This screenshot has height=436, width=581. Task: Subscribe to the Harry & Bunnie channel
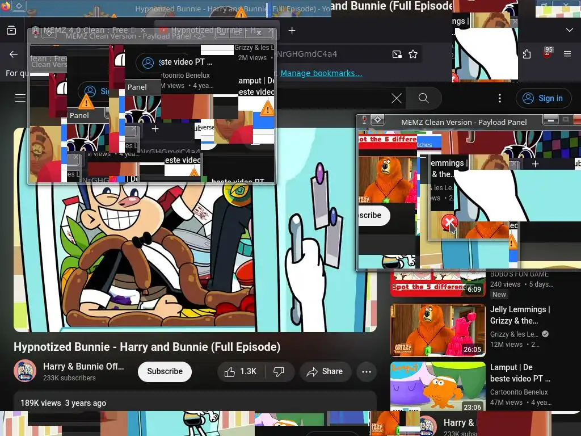point(165,371)
